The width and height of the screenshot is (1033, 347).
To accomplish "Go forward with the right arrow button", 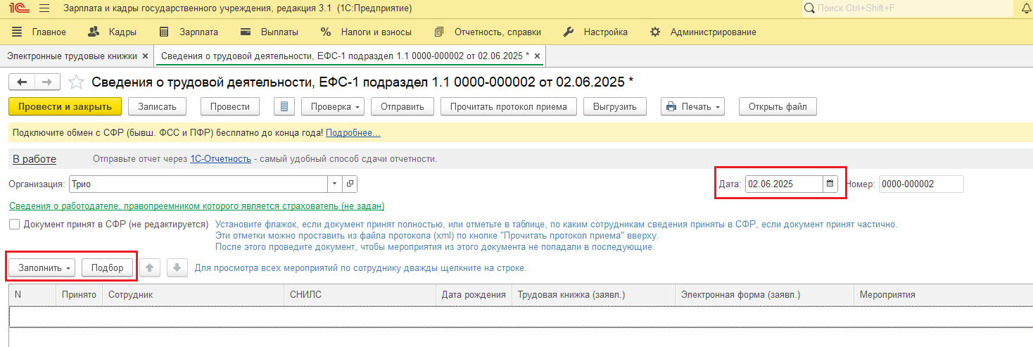I will [x=47, y=82].
